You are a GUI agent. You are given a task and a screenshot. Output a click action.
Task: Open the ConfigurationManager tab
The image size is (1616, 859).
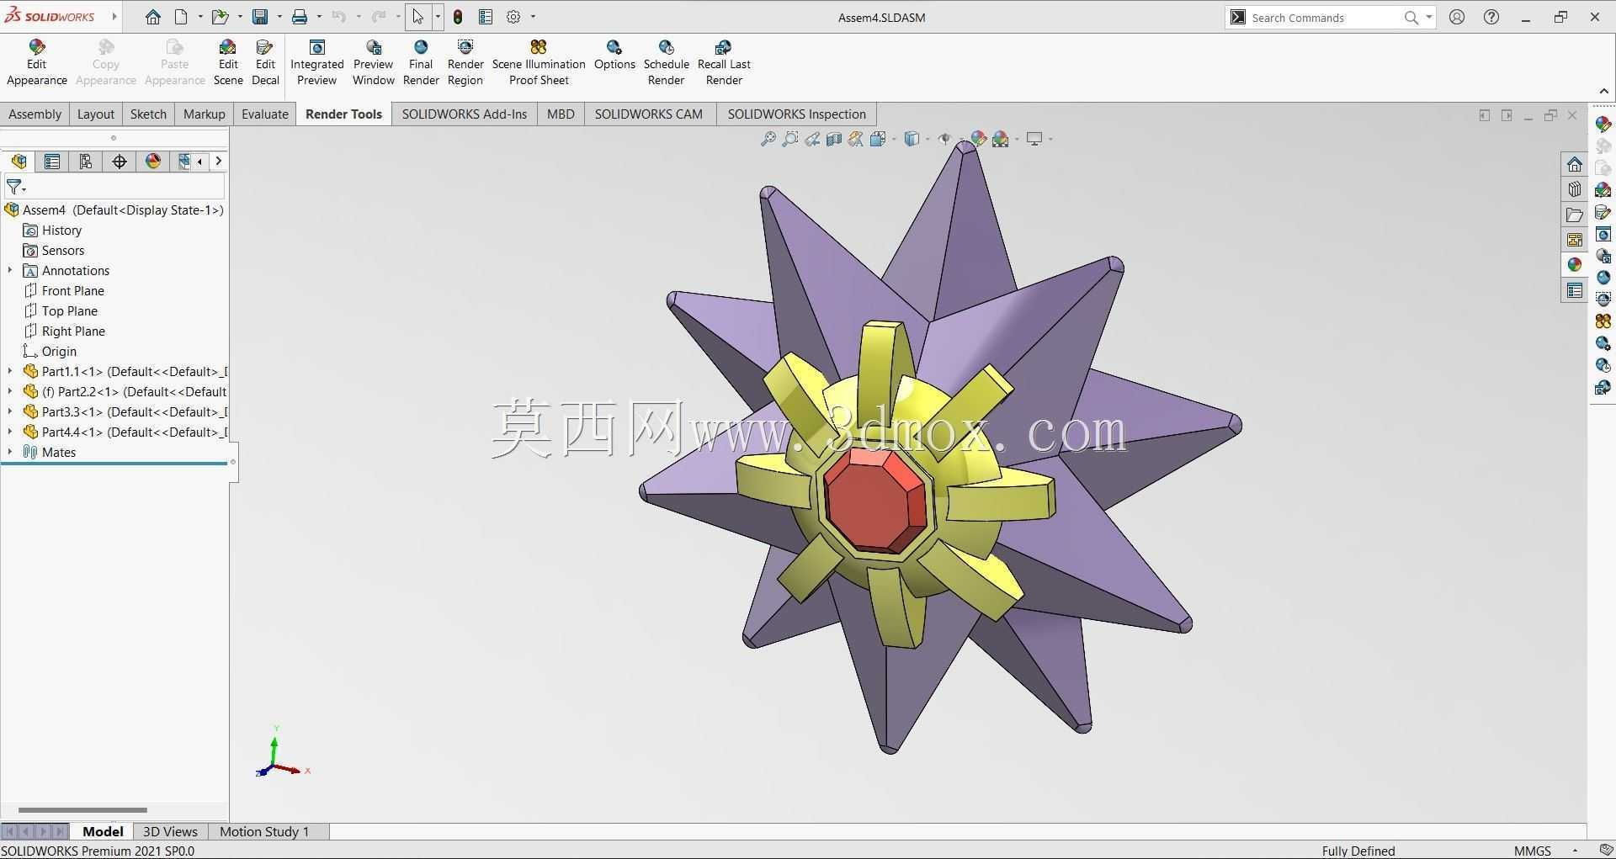(86, 162)
